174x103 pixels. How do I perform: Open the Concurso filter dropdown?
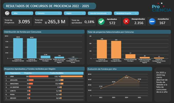pos(48,13)
